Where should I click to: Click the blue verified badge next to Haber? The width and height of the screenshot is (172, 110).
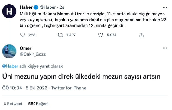point(35,7)
